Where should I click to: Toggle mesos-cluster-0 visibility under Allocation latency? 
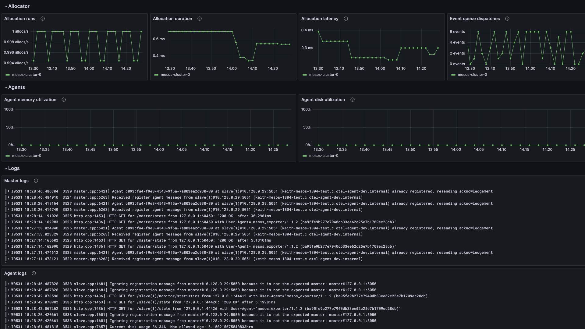[324, 75]
